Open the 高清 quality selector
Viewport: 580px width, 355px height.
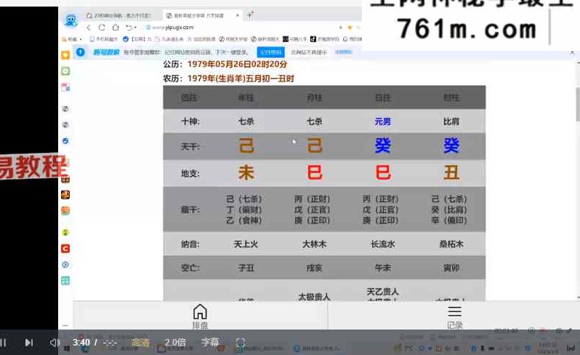(140, 343)
